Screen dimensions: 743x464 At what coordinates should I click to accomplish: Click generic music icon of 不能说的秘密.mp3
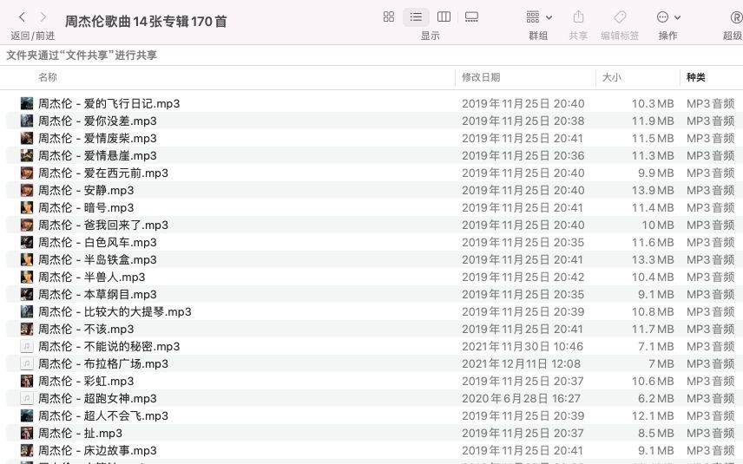[x=27, y=347]
